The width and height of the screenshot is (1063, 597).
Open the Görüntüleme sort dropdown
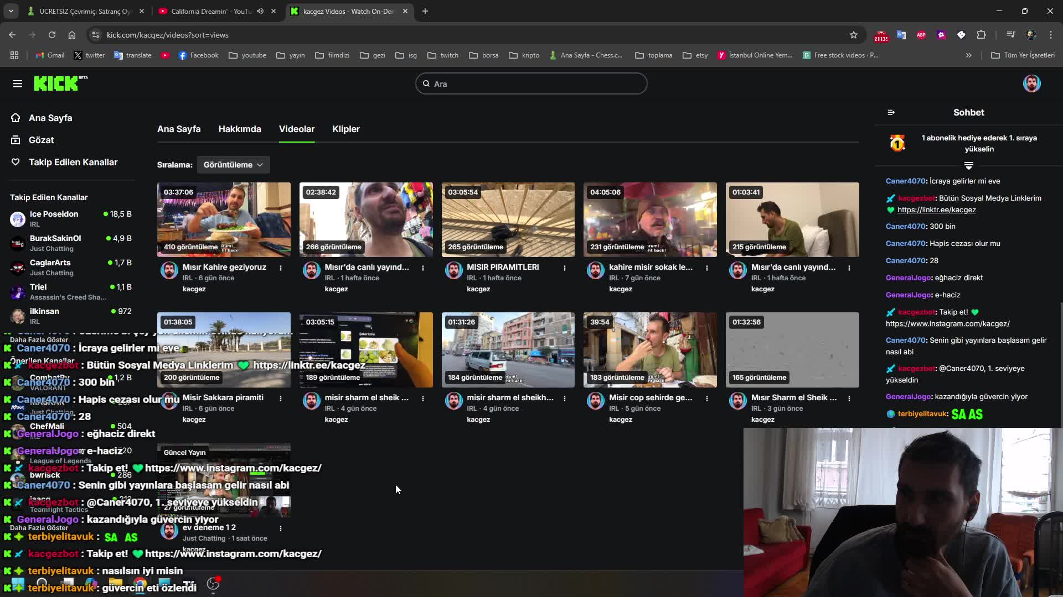point(233,165)
